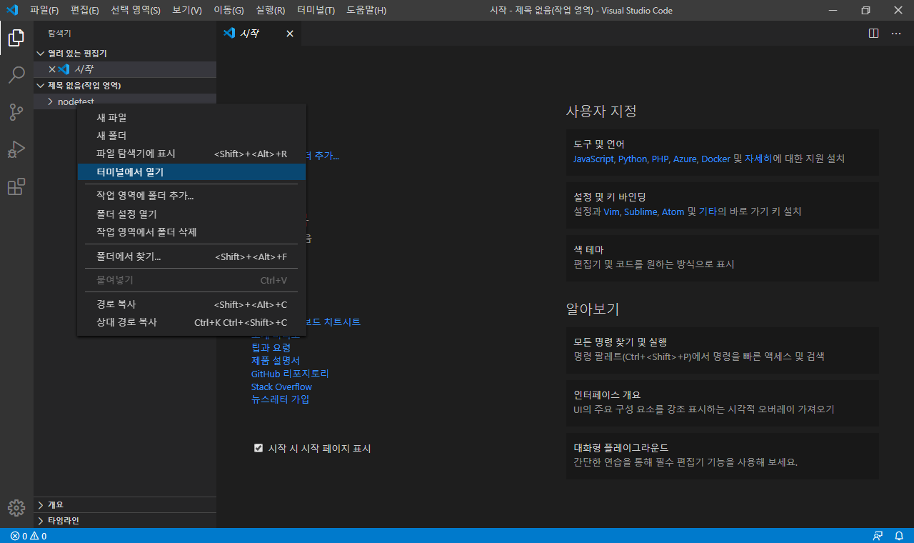Collapse the 열려 있는 편집기 section
The height and width of the screenshot is (543, 914).
click(125, 54)
